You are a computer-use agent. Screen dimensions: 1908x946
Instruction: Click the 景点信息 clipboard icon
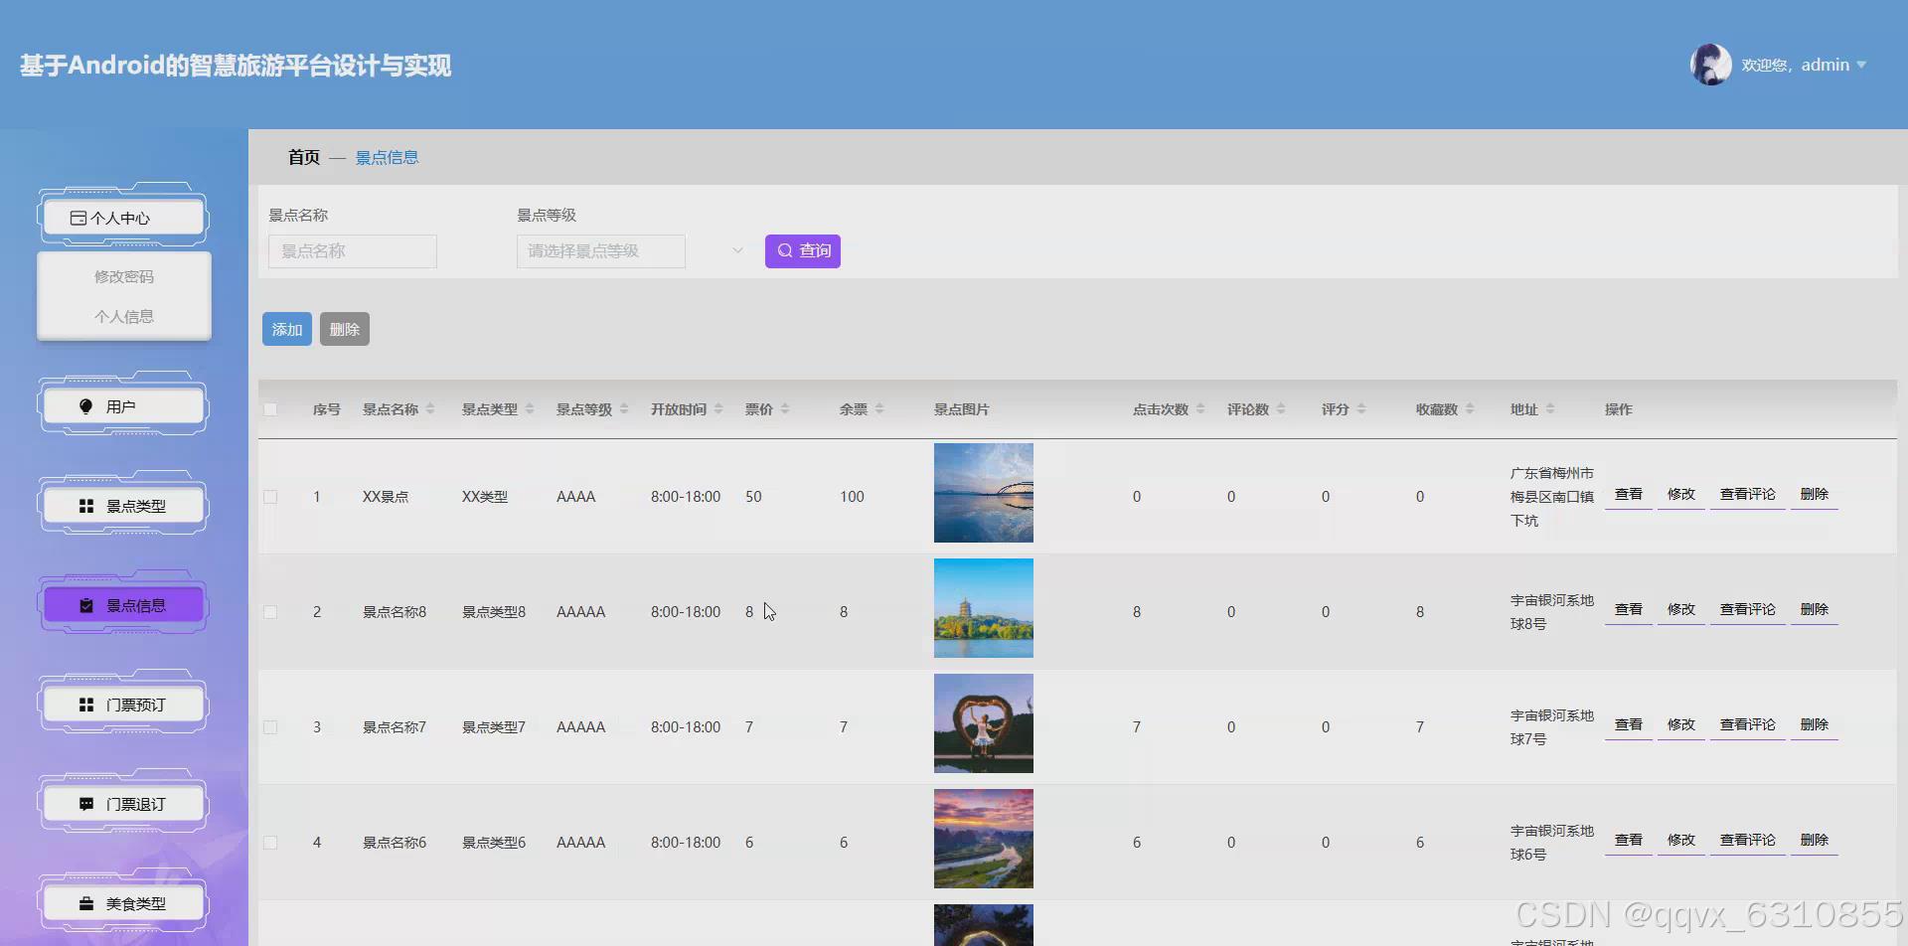pyautogui.click(x=86, y=606)
